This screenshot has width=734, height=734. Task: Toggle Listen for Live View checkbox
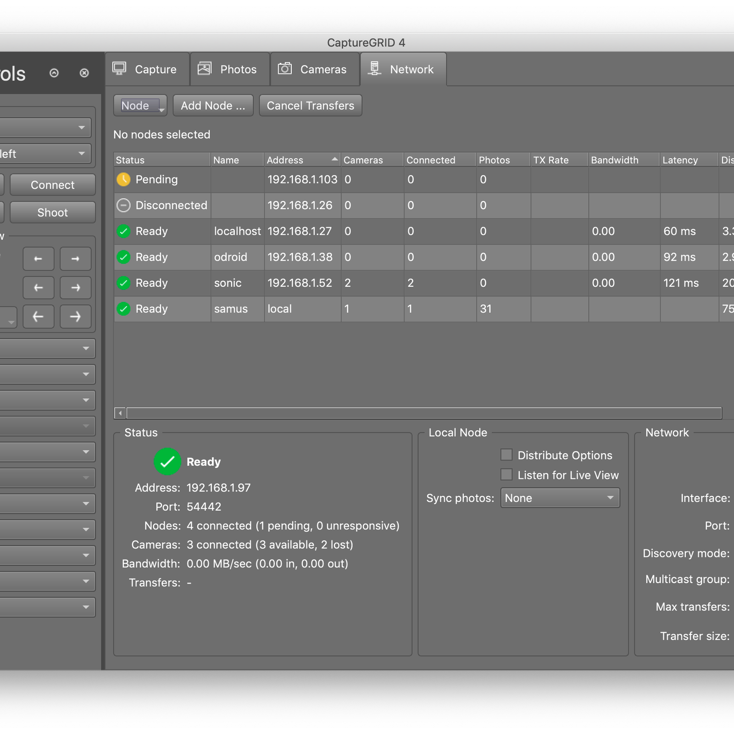pos(506,474)
